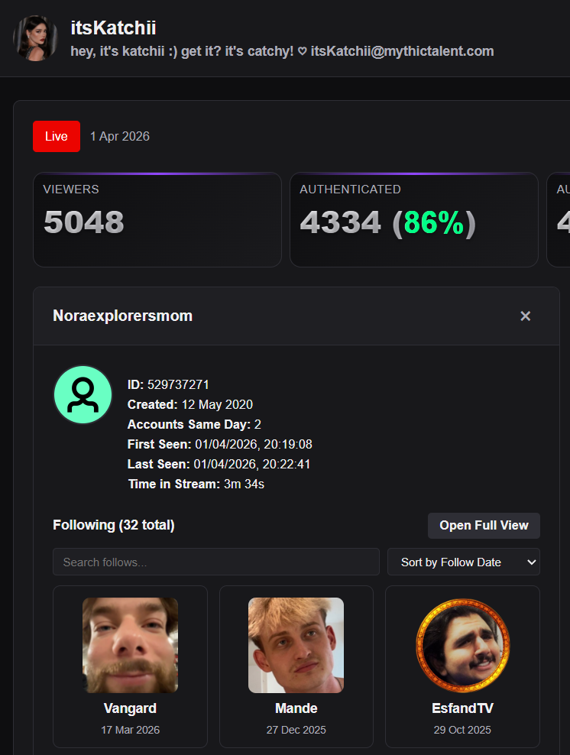570x755 pixels.
Task: Click the green default user avatar icon
Action: 83,395
